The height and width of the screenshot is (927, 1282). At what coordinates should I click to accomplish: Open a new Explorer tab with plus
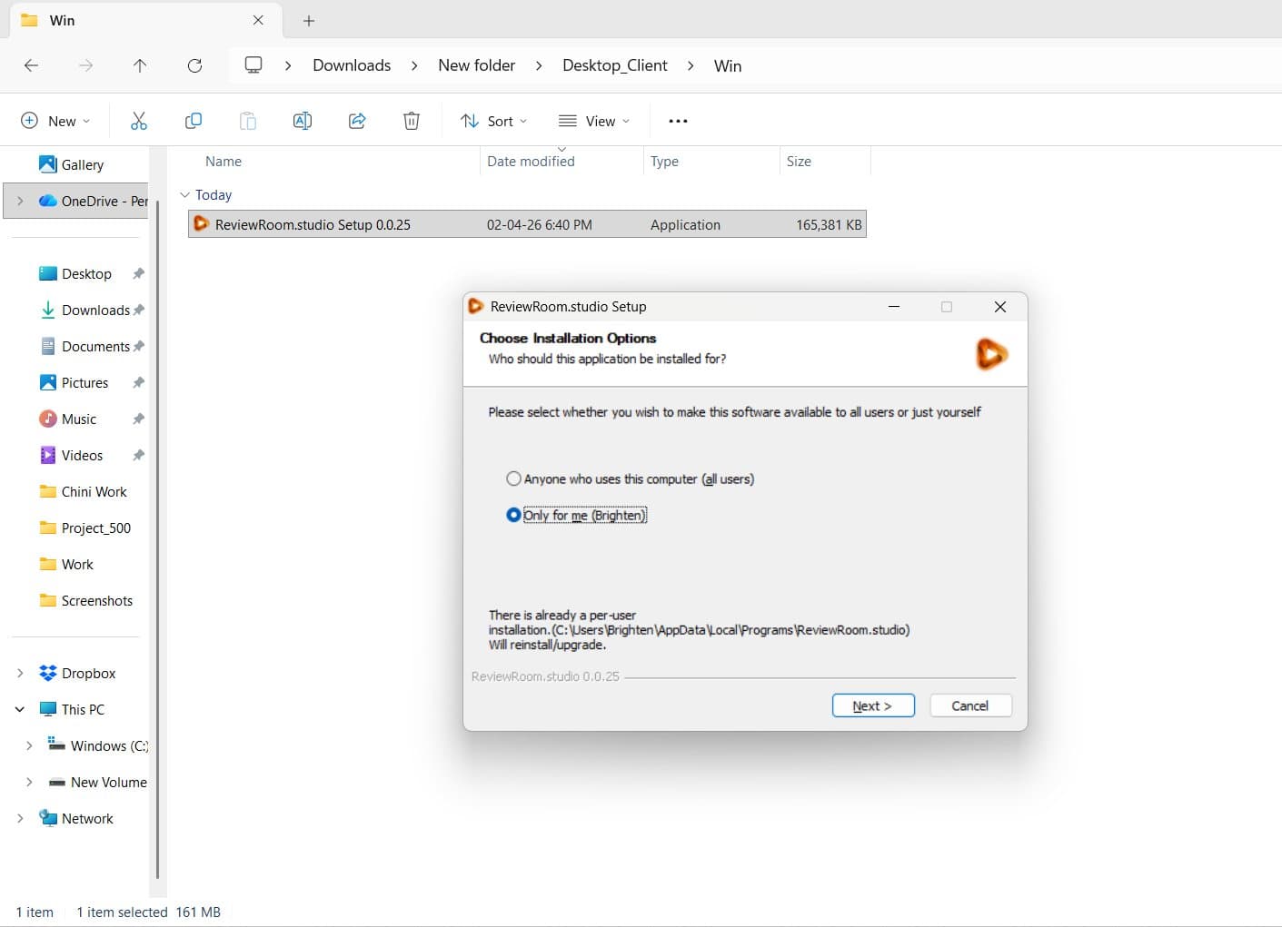tap(309, 20)
